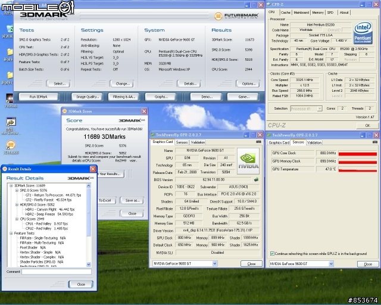
Task: Click the camera icon in GPU-Z Sensors window
Action: tap(375, 142)
